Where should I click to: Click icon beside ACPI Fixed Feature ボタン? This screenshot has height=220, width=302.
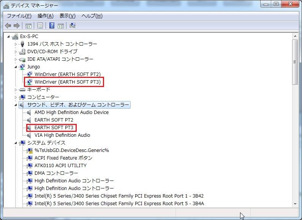tap(30, 158)
